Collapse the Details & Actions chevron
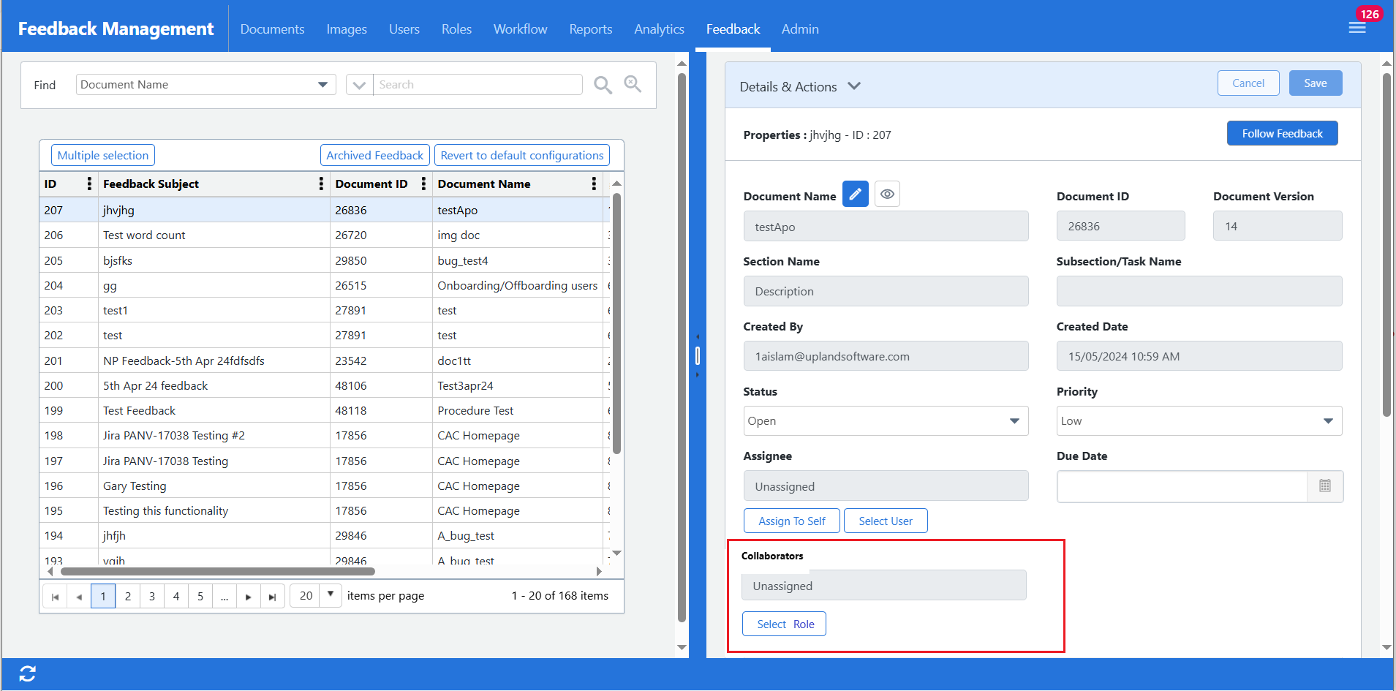The width and height of the screenshot is (1396, 691). point(854,86)
